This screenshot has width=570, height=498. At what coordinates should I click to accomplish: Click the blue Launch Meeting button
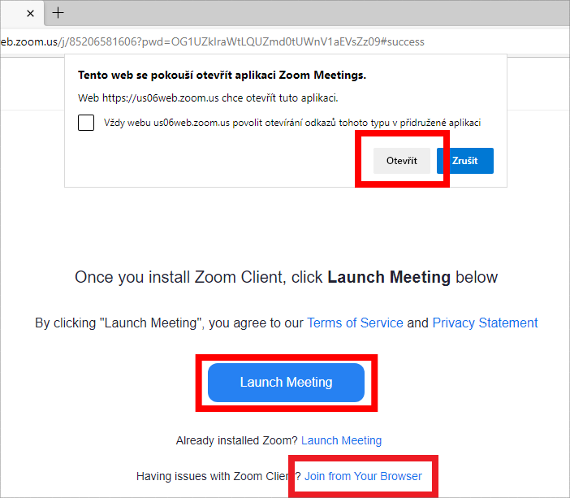click(x=286, y=382)
